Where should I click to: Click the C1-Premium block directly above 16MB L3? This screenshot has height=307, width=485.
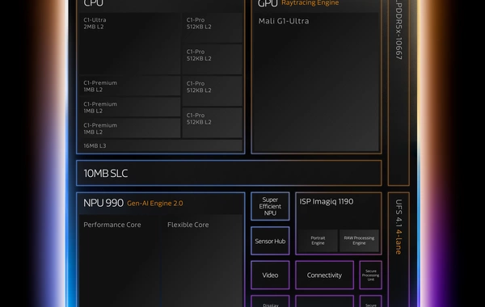pos(129,128)
